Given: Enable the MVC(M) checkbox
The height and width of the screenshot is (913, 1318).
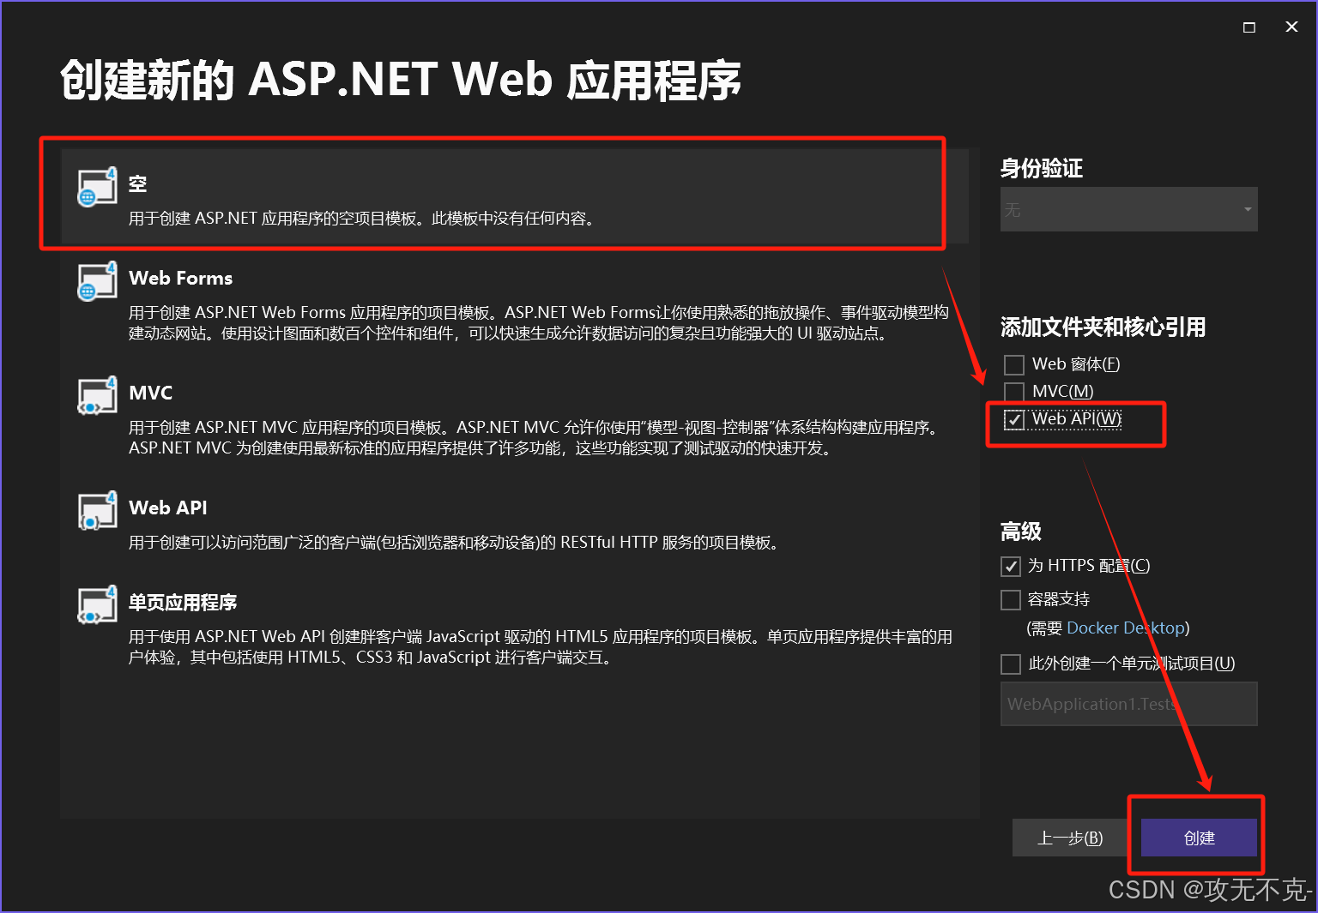Looking at the screenshot, I should point(1014,392).
